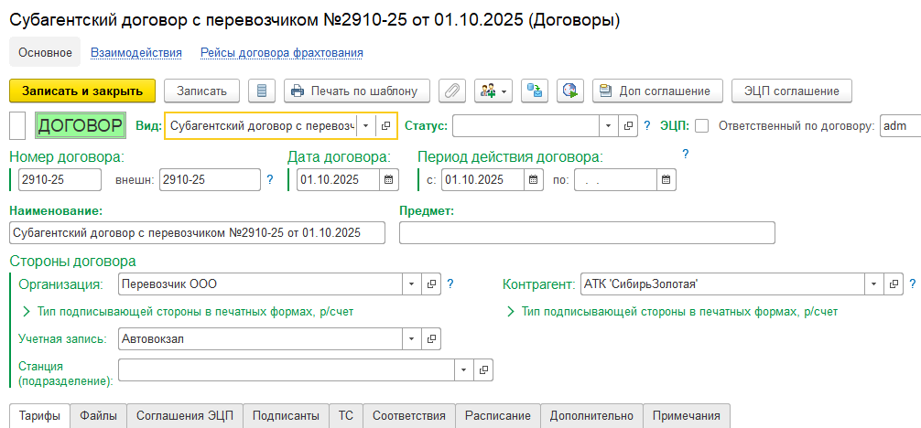
Task: Toggle the ЭЦП checkbox
Action: click(x=702, y=126)
